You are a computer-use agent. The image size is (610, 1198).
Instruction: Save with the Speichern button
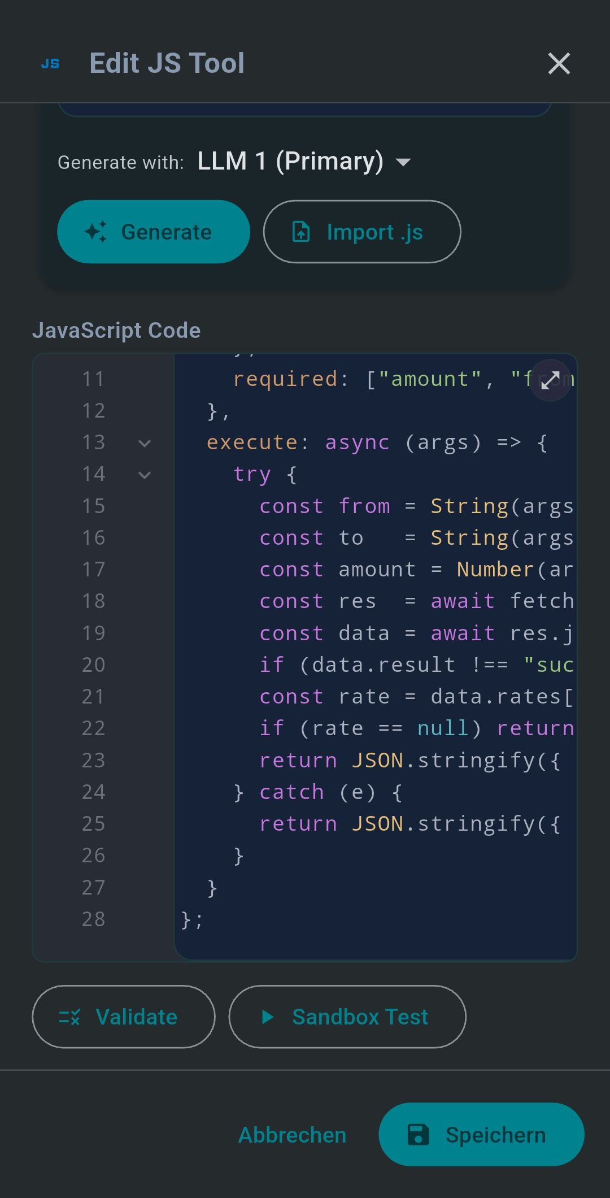coord(481,1134)
